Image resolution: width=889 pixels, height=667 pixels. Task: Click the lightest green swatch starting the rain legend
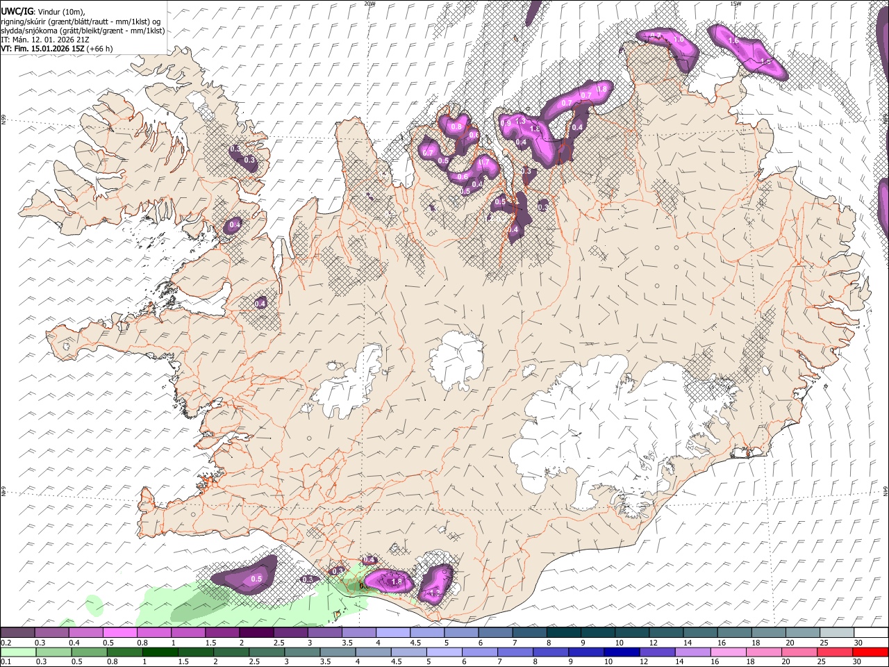(x=17, y=652)
